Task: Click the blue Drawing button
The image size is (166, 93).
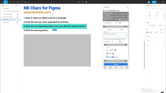Action: (x=116, y=64)
